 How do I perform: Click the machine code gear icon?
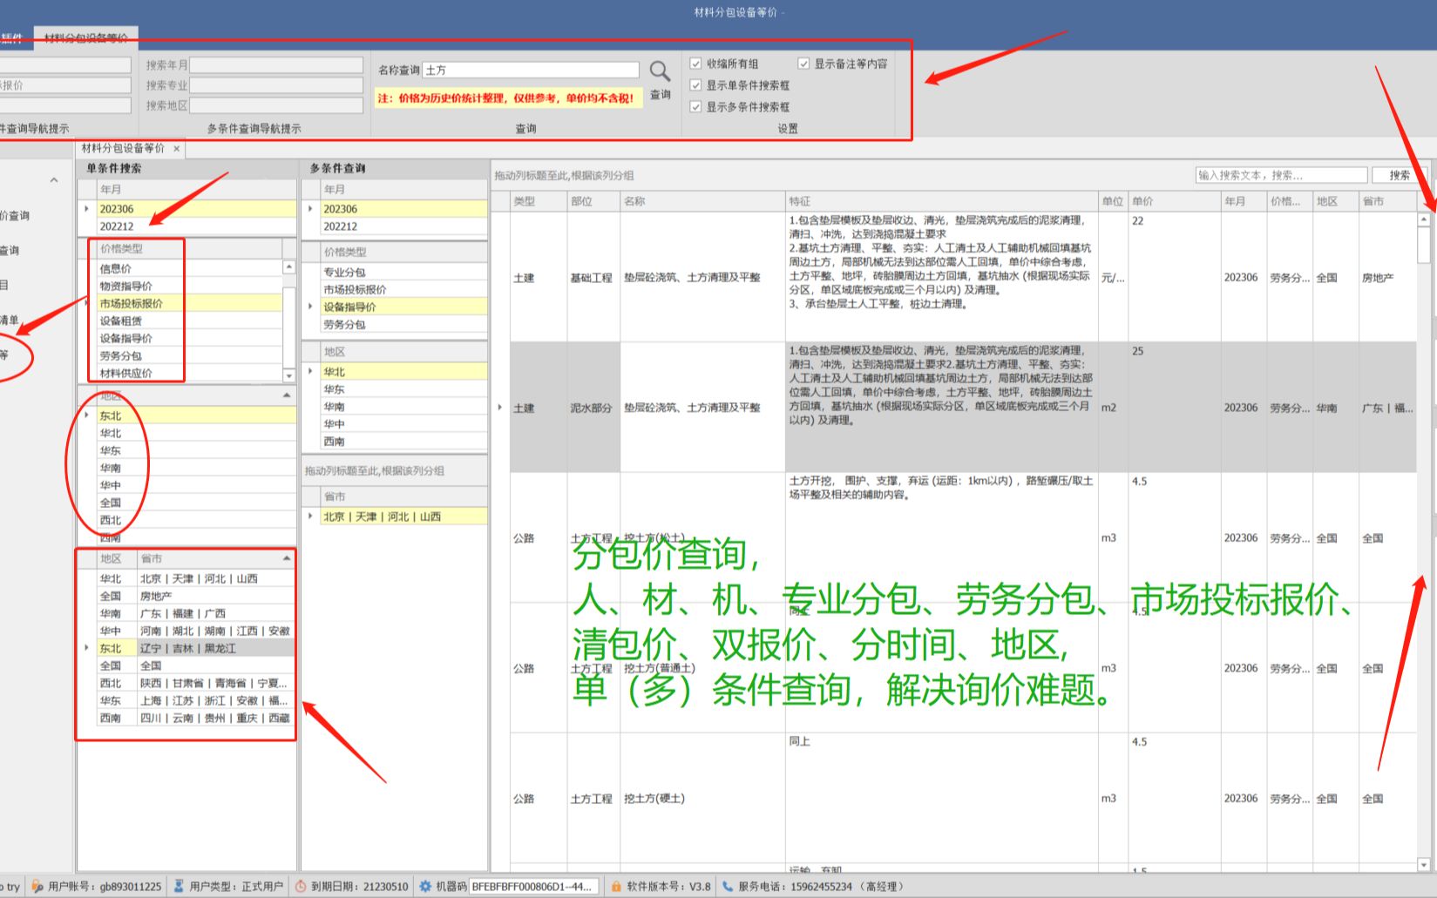point(425,887)
